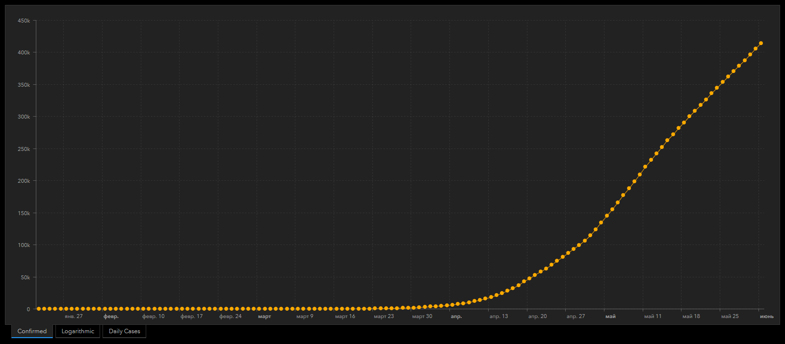Image resolution: width=785 pixels, height=344 pixels.
Task: Click the апр. month label
Action: [456, 317]
